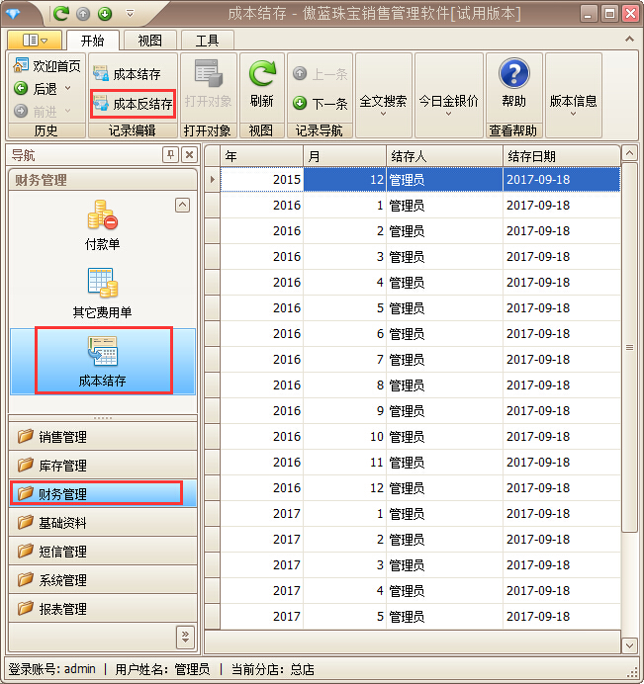Click the green refresh icon in the title bar
Viewport: 644px width, 684px height.
pyautogui.click(x=61, y=14)
